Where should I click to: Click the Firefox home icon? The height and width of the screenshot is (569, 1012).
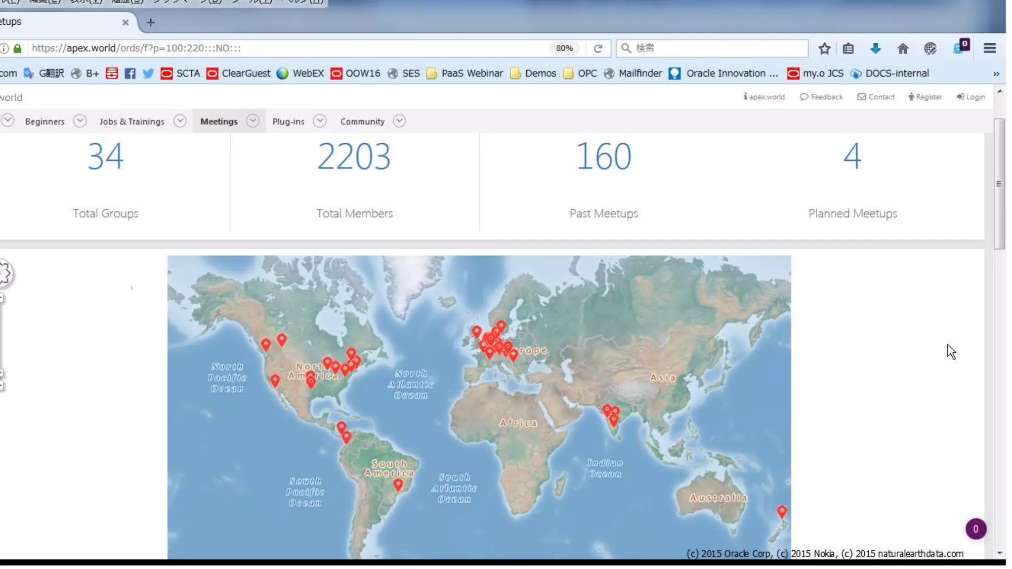[902, 48]
